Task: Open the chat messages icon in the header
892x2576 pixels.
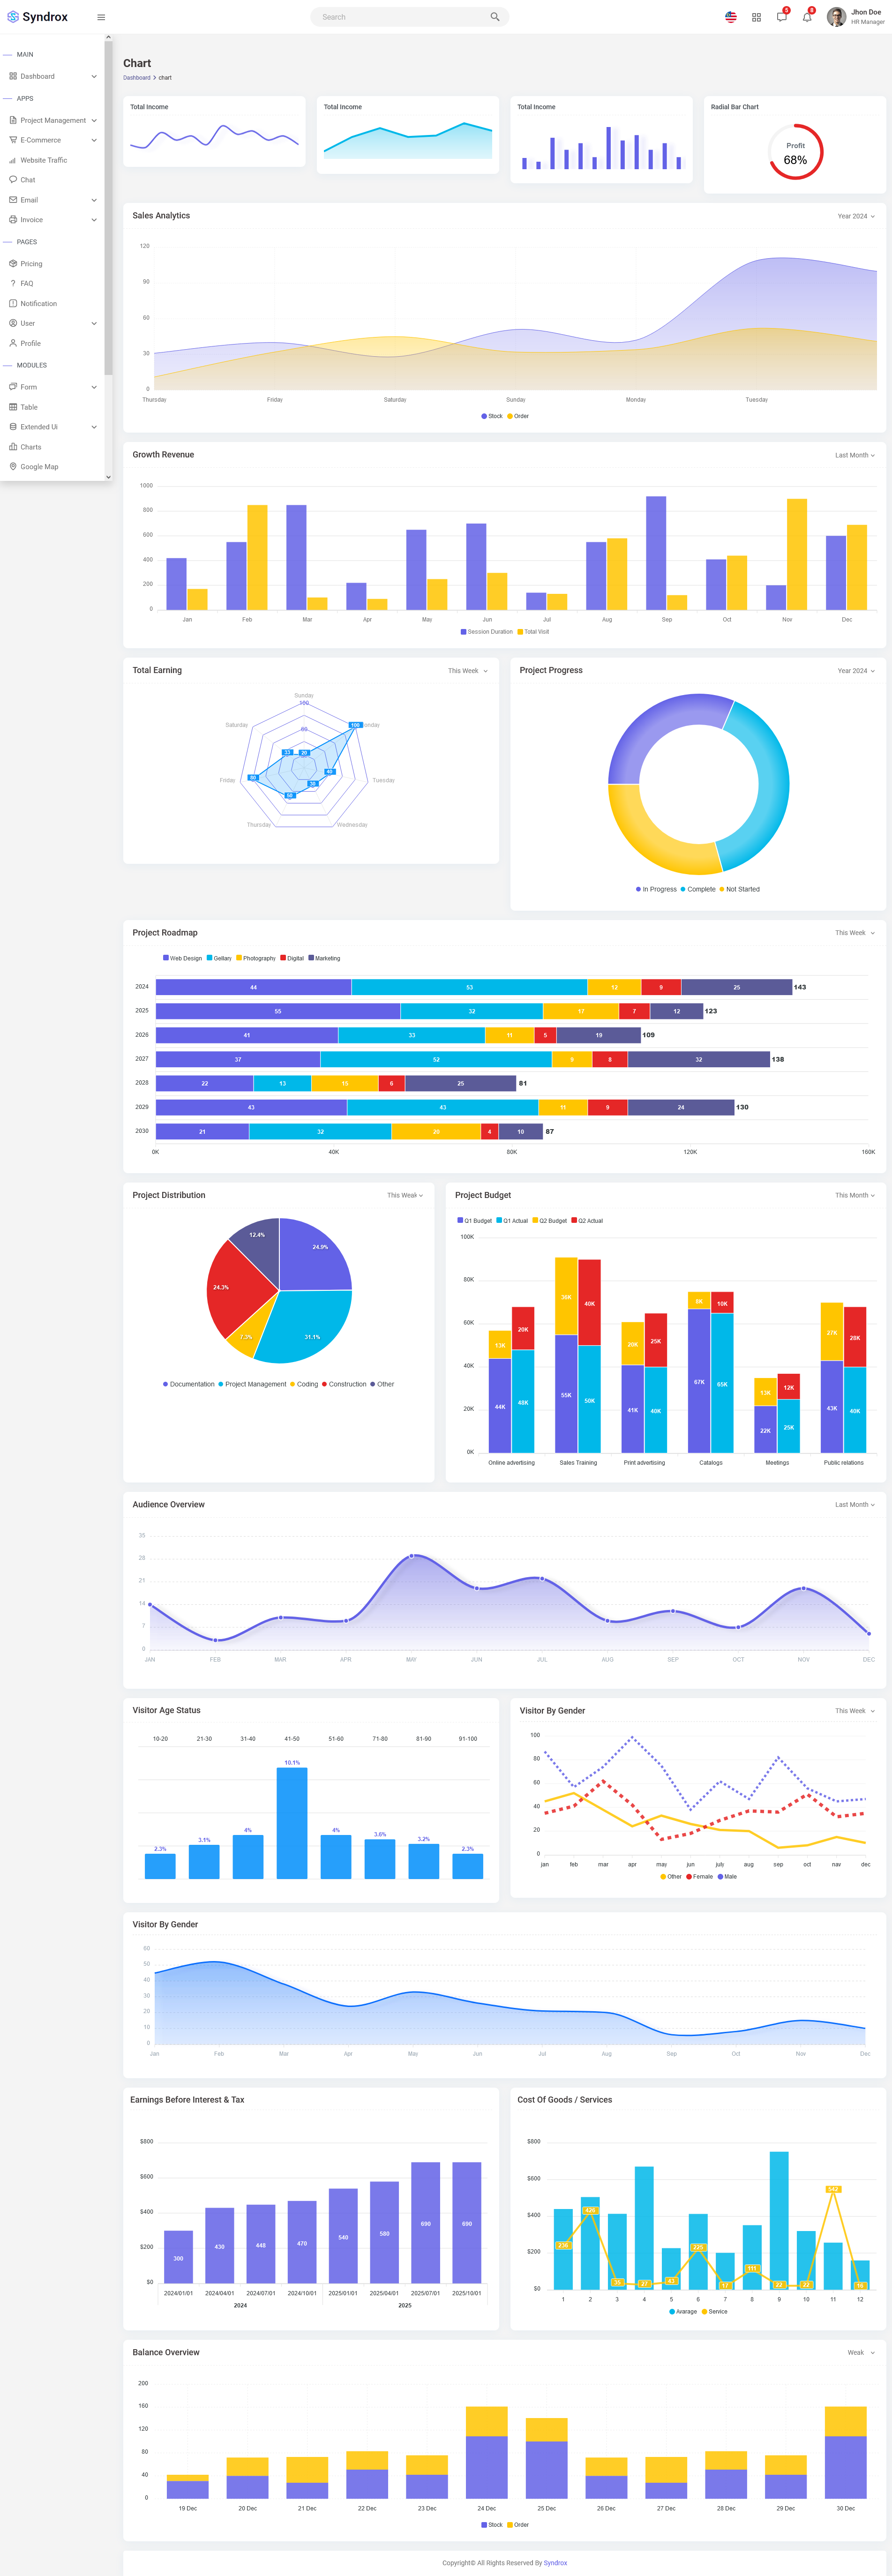Action: 781,17
